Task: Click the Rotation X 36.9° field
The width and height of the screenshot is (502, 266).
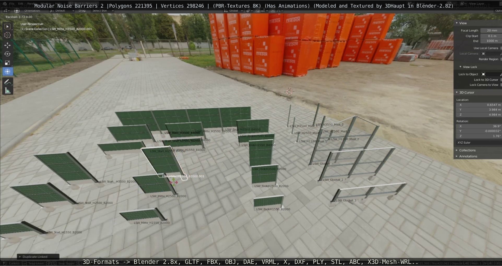Action: tap(479, 126)
